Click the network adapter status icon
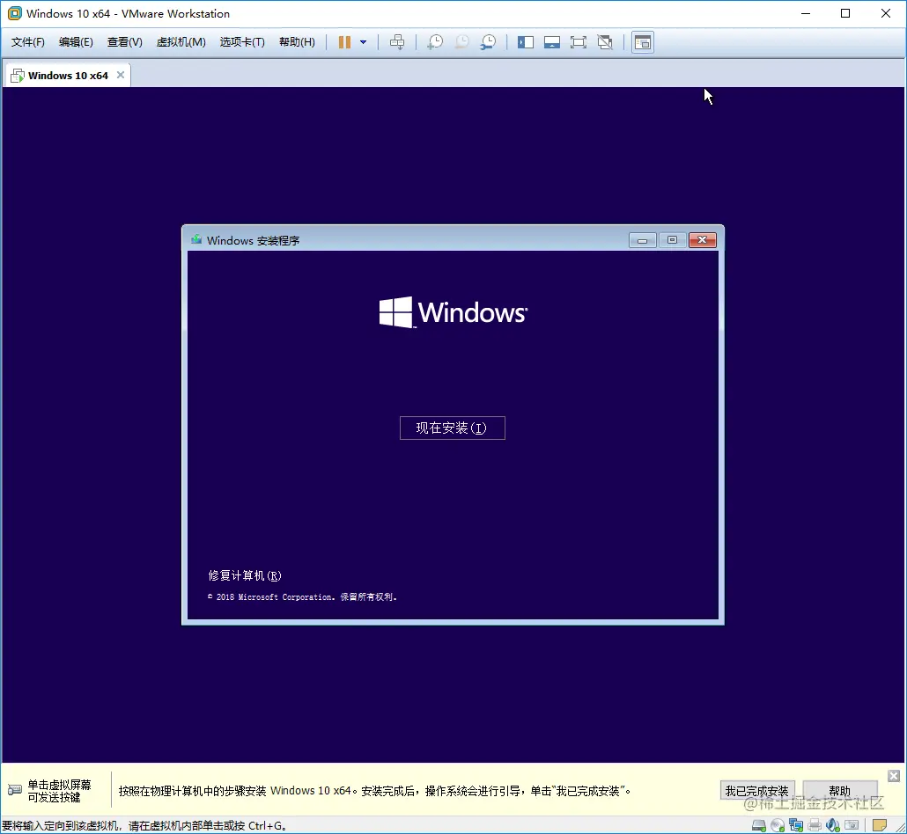The image size is (907, 834). [x=796, y=825]
